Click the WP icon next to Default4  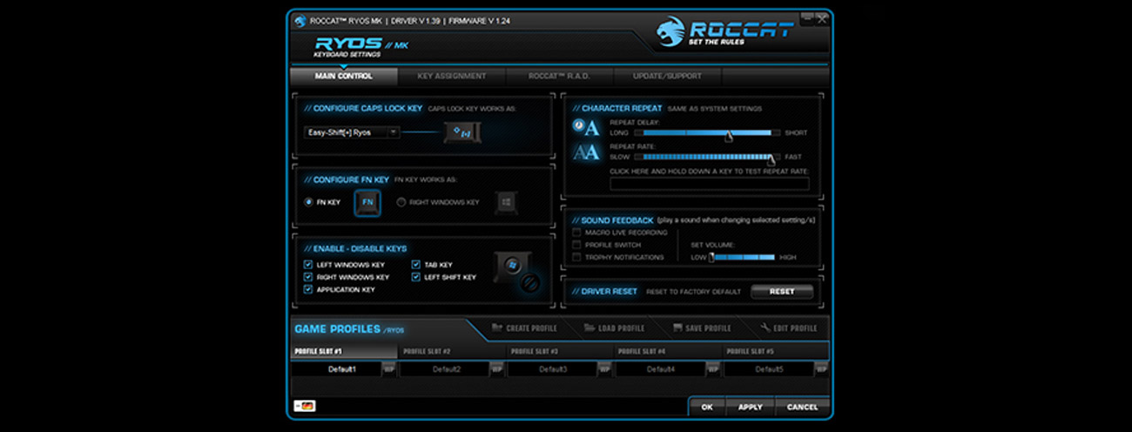(712, 369)
